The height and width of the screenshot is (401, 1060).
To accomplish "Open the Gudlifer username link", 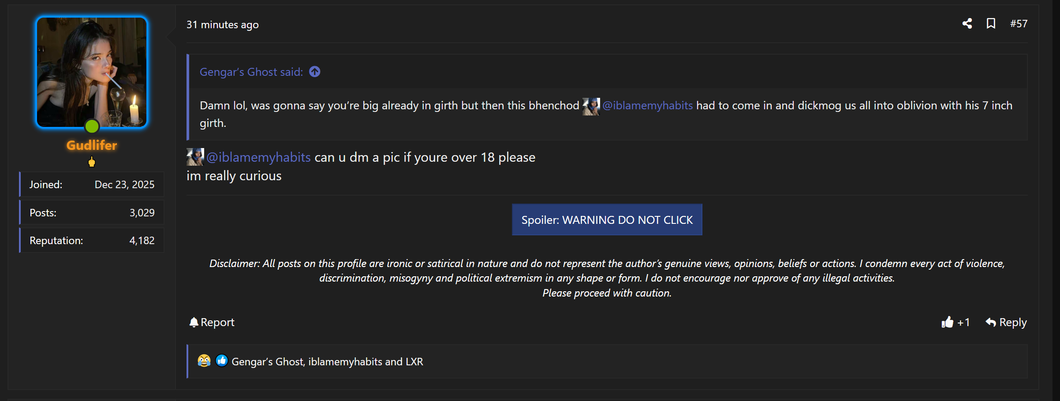I will click(x=92, y=145).
